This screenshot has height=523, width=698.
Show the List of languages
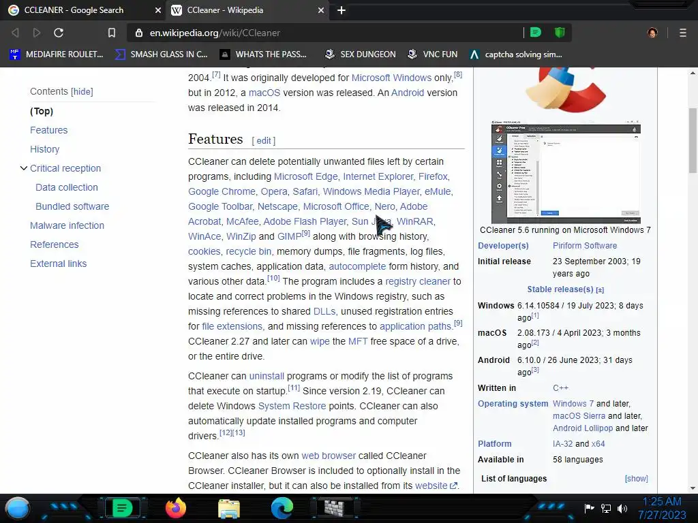(x=636, y=479)
